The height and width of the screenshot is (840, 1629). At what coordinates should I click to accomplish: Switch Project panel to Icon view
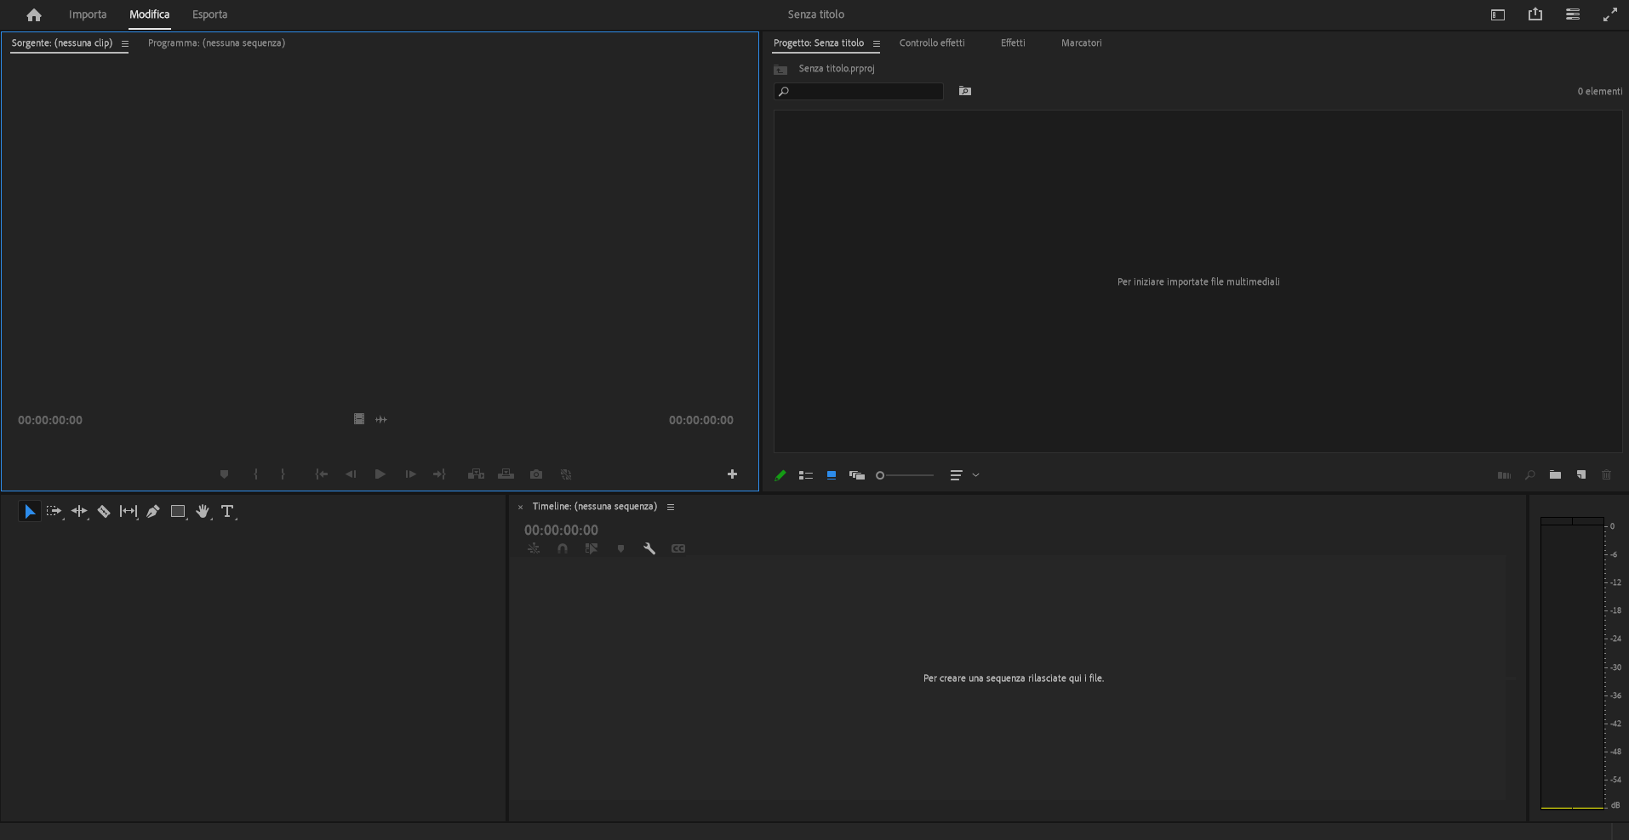[x=832, y=476]
